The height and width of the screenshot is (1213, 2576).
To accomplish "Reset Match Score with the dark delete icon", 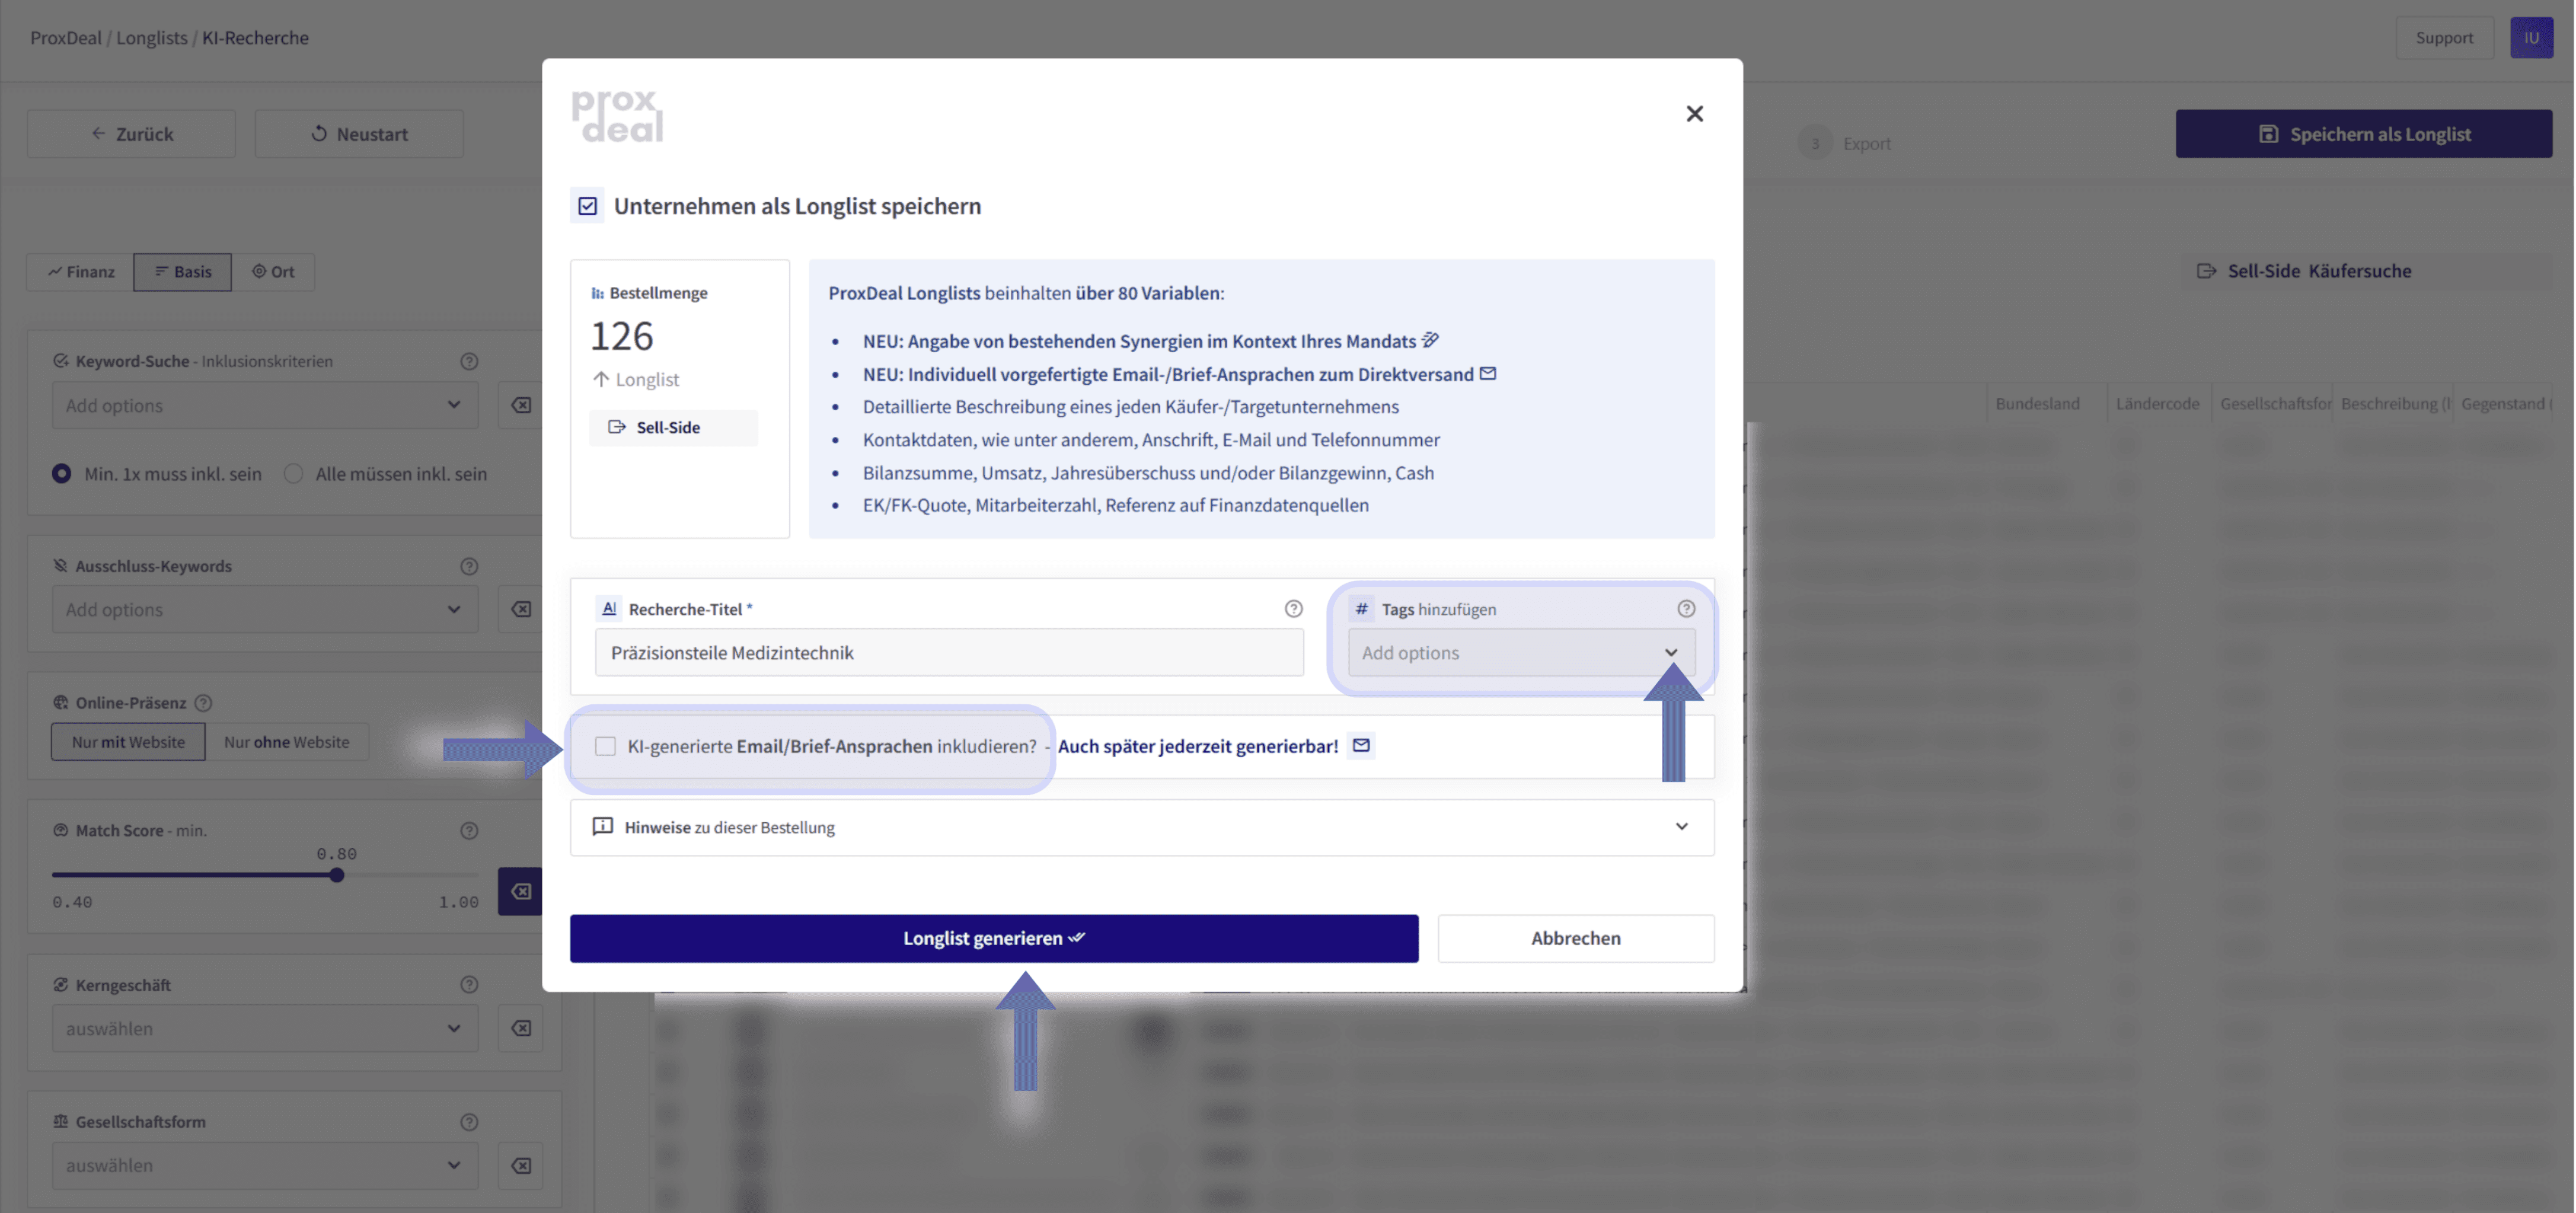I will tap(521, 891).
